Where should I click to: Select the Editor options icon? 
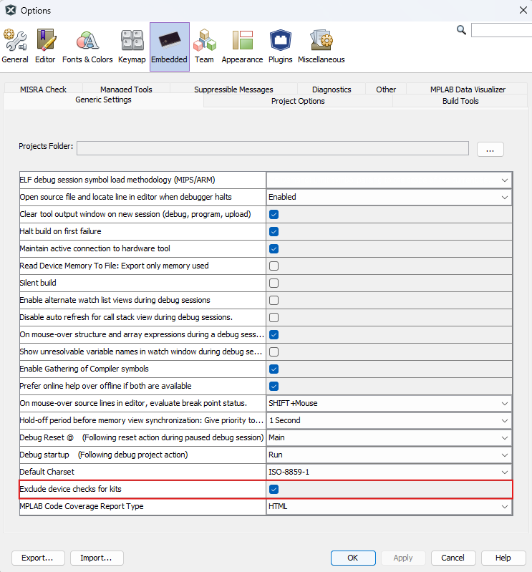coord(45,46)
